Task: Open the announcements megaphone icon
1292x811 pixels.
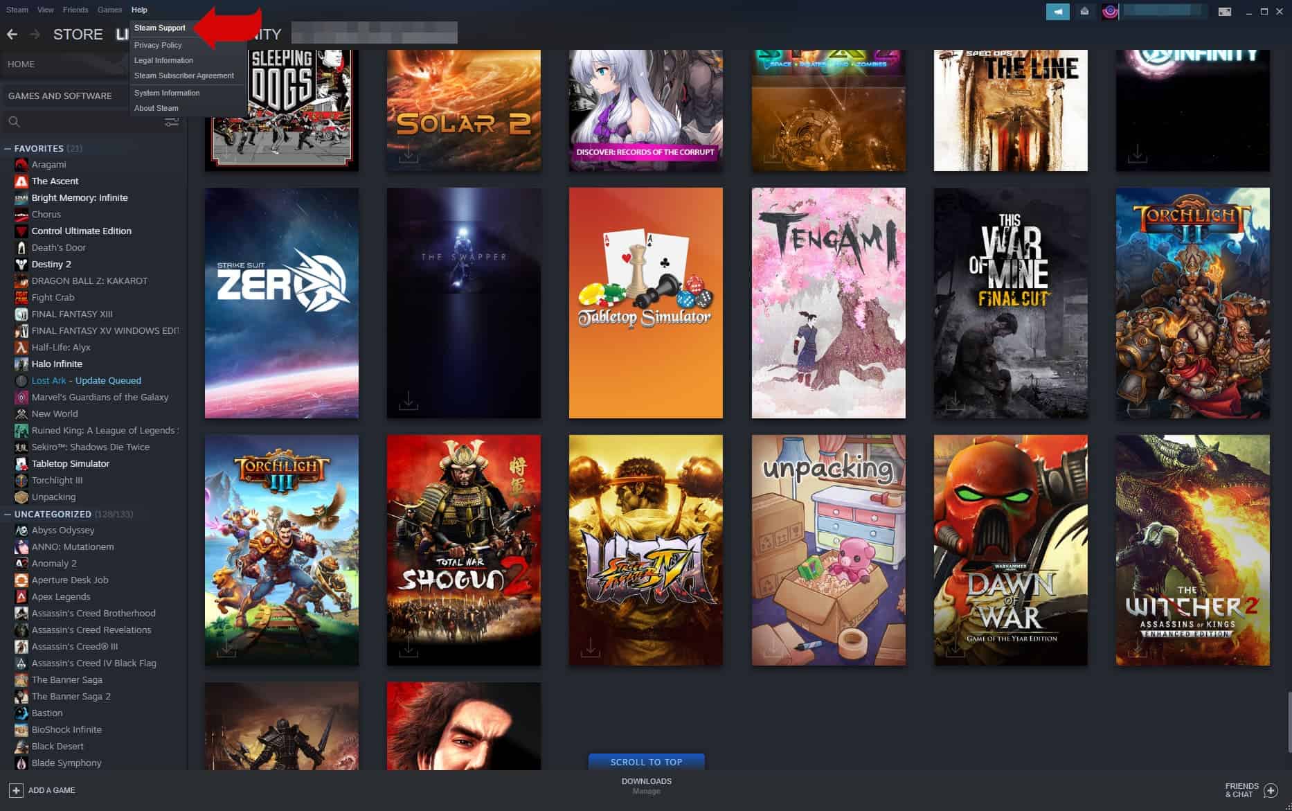Action: tap(1057, 11)
